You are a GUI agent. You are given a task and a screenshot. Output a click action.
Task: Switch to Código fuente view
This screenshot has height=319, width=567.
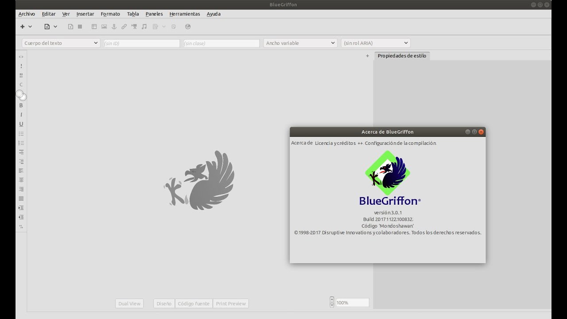point(194,303)
